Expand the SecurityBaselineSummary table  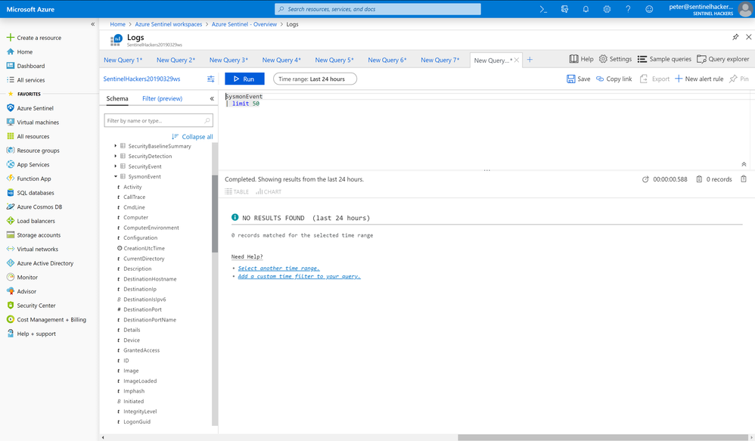(116, 146)
